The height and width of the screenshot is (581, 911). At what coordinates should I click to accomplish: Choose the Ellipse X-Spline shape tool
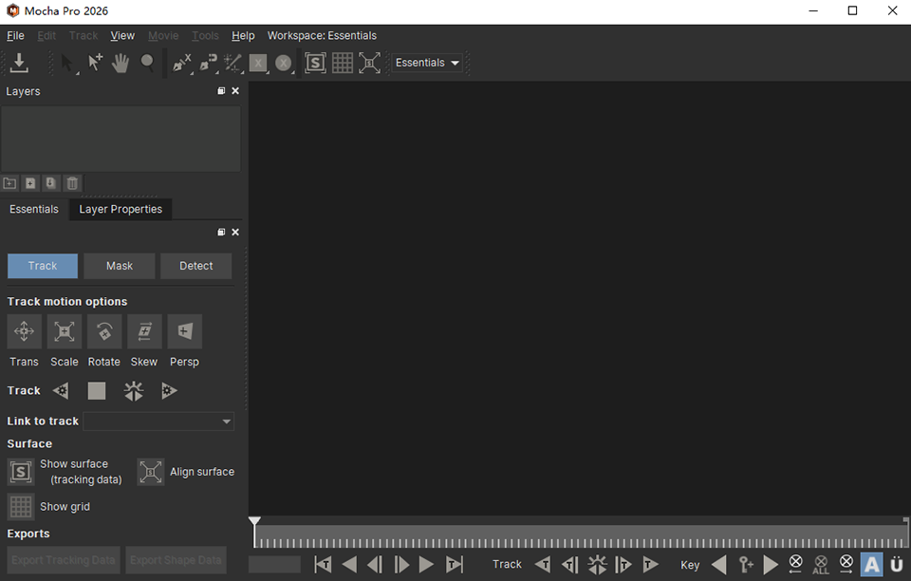coord(284,63)
